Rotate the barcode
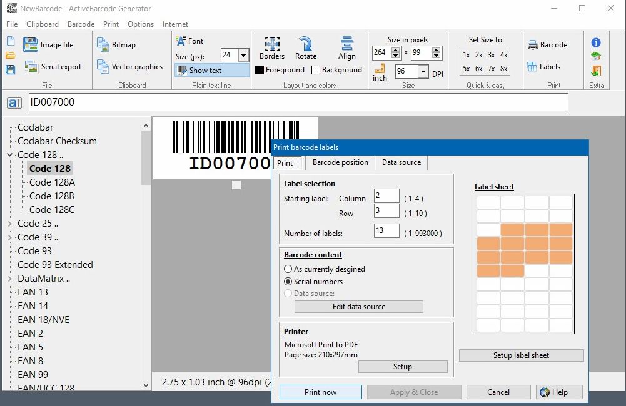626x406 pixels. (306, 48)
